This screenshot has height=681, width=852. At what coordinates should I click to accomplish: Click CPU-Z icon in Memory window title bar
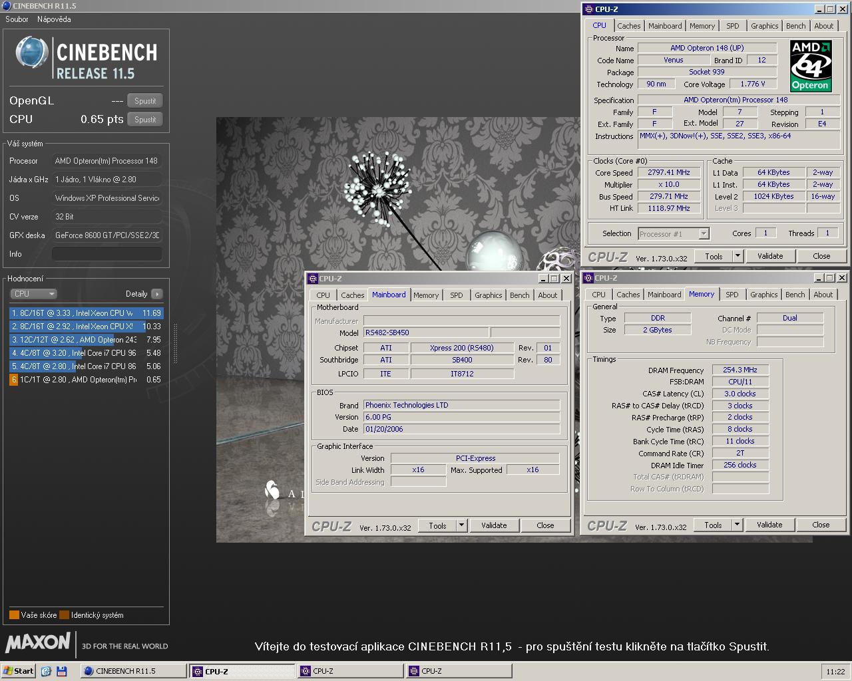click(588, 278)
